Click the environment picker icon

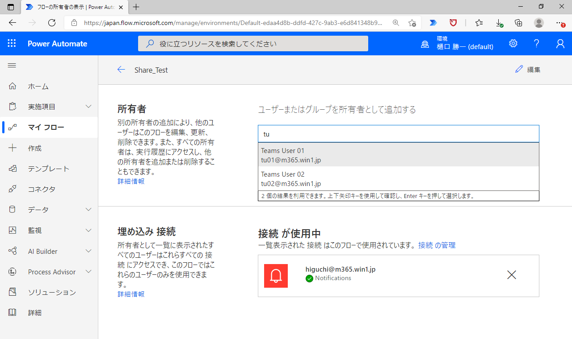pos(425,44)
